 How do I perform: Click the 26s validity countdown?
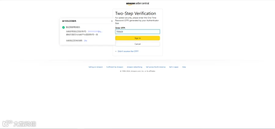click(x=86, y=41)
